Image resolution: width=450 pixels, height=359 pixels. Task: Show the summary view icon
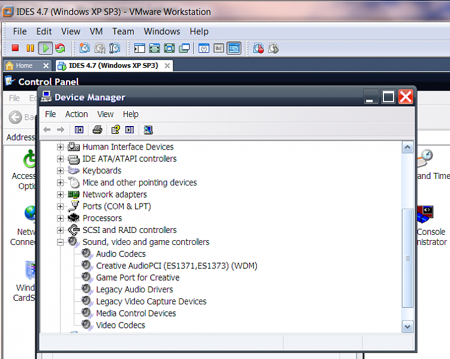(x=204, y=48)
